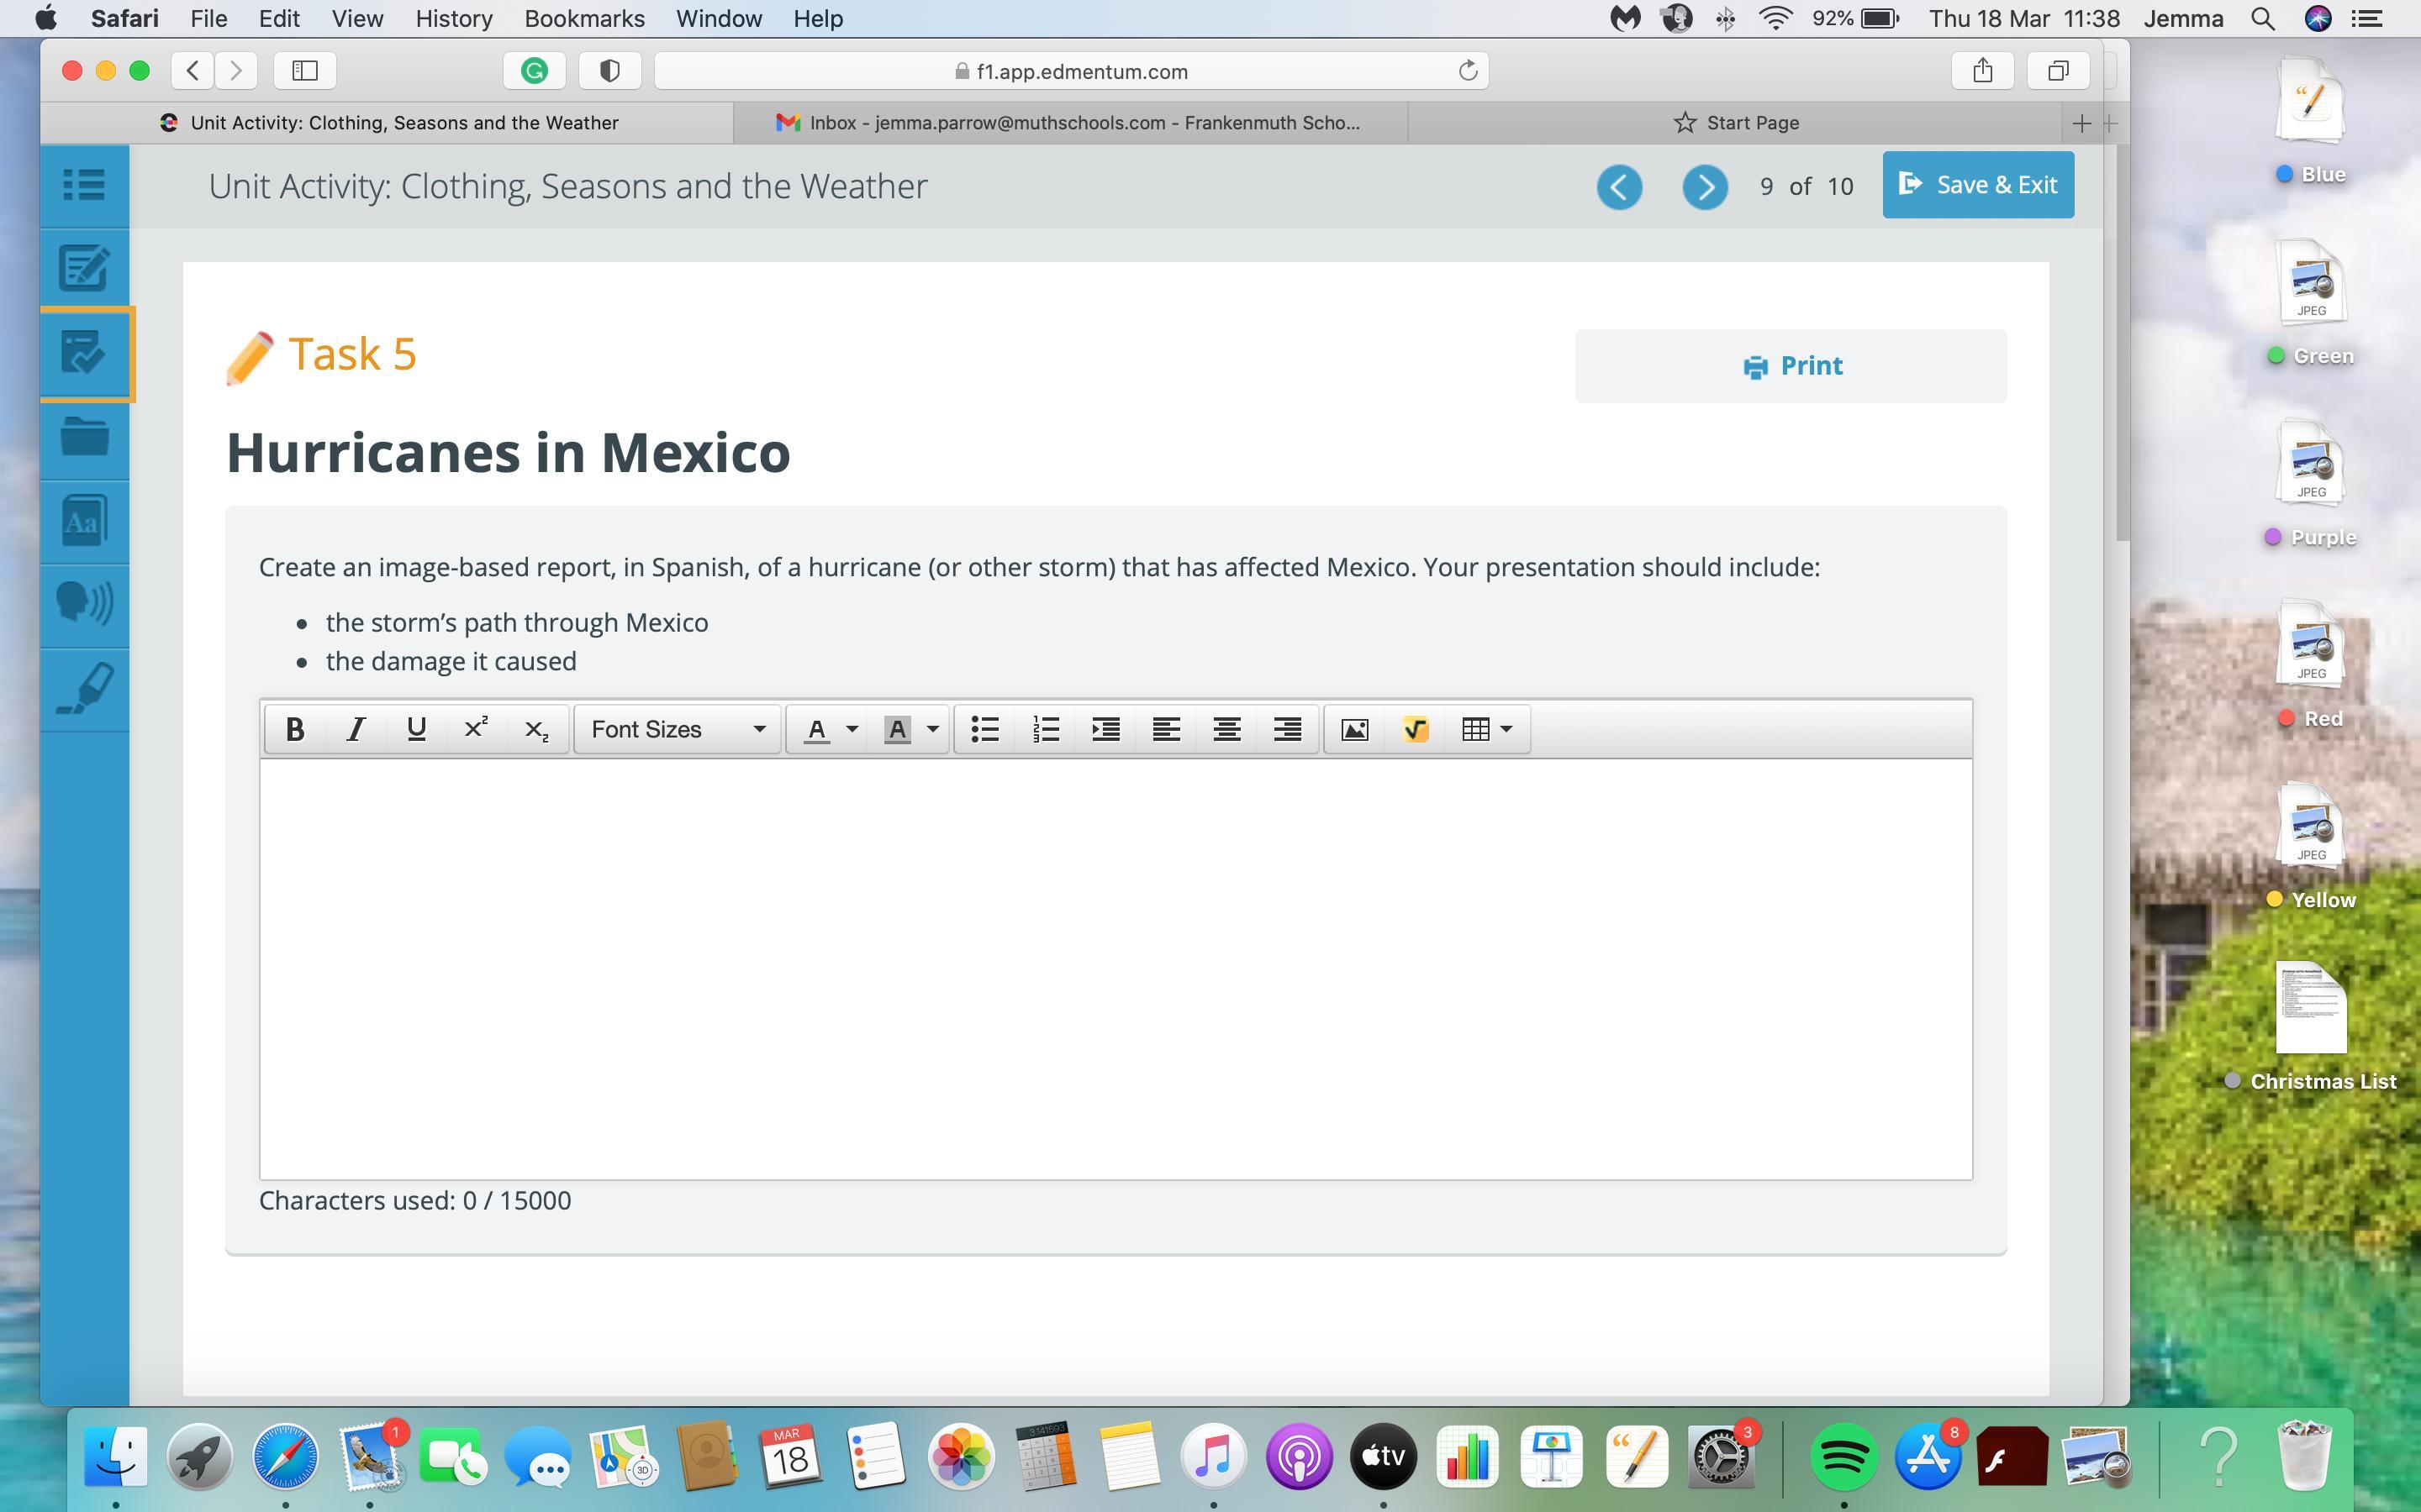Apply numbered list formatting
Viewport: 2421px width, 1512px height.
click(x=1046, y=729)
